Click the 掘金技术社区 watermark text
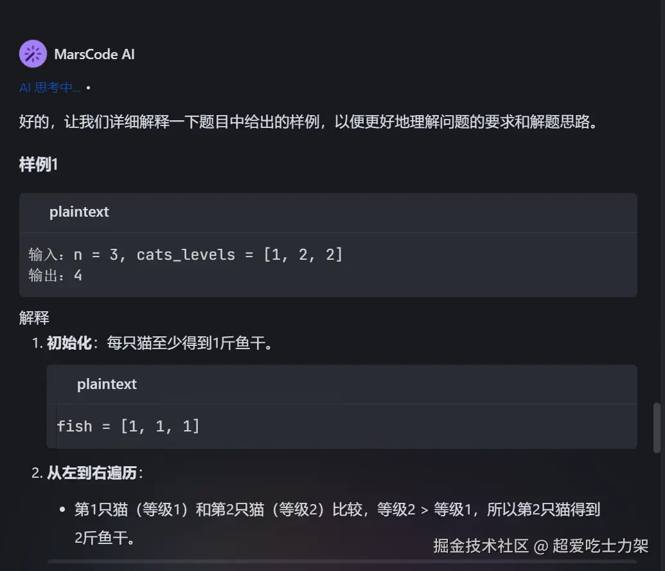This screenshot has height=571, width=665. click(x=481, y=547)
